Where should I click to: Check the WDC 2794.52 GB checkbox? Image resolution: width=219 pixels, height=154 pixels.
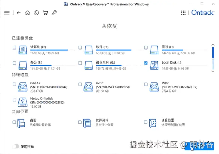pyautogui.click(x=146, y=84)
